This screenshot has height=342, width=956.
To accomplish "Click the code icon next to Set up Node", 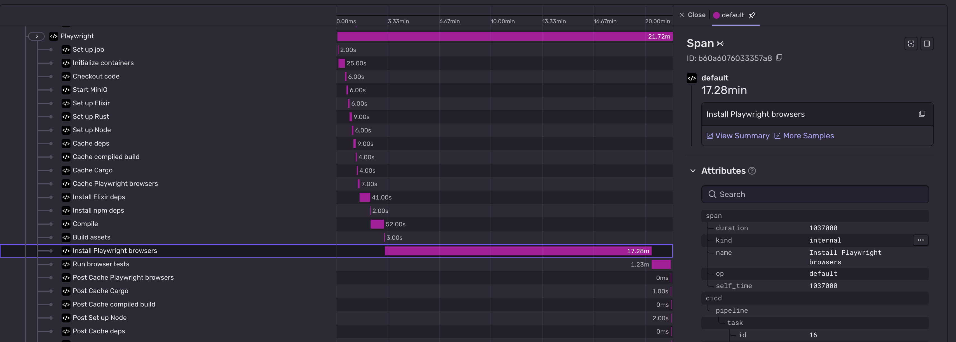I will (66, 130).
